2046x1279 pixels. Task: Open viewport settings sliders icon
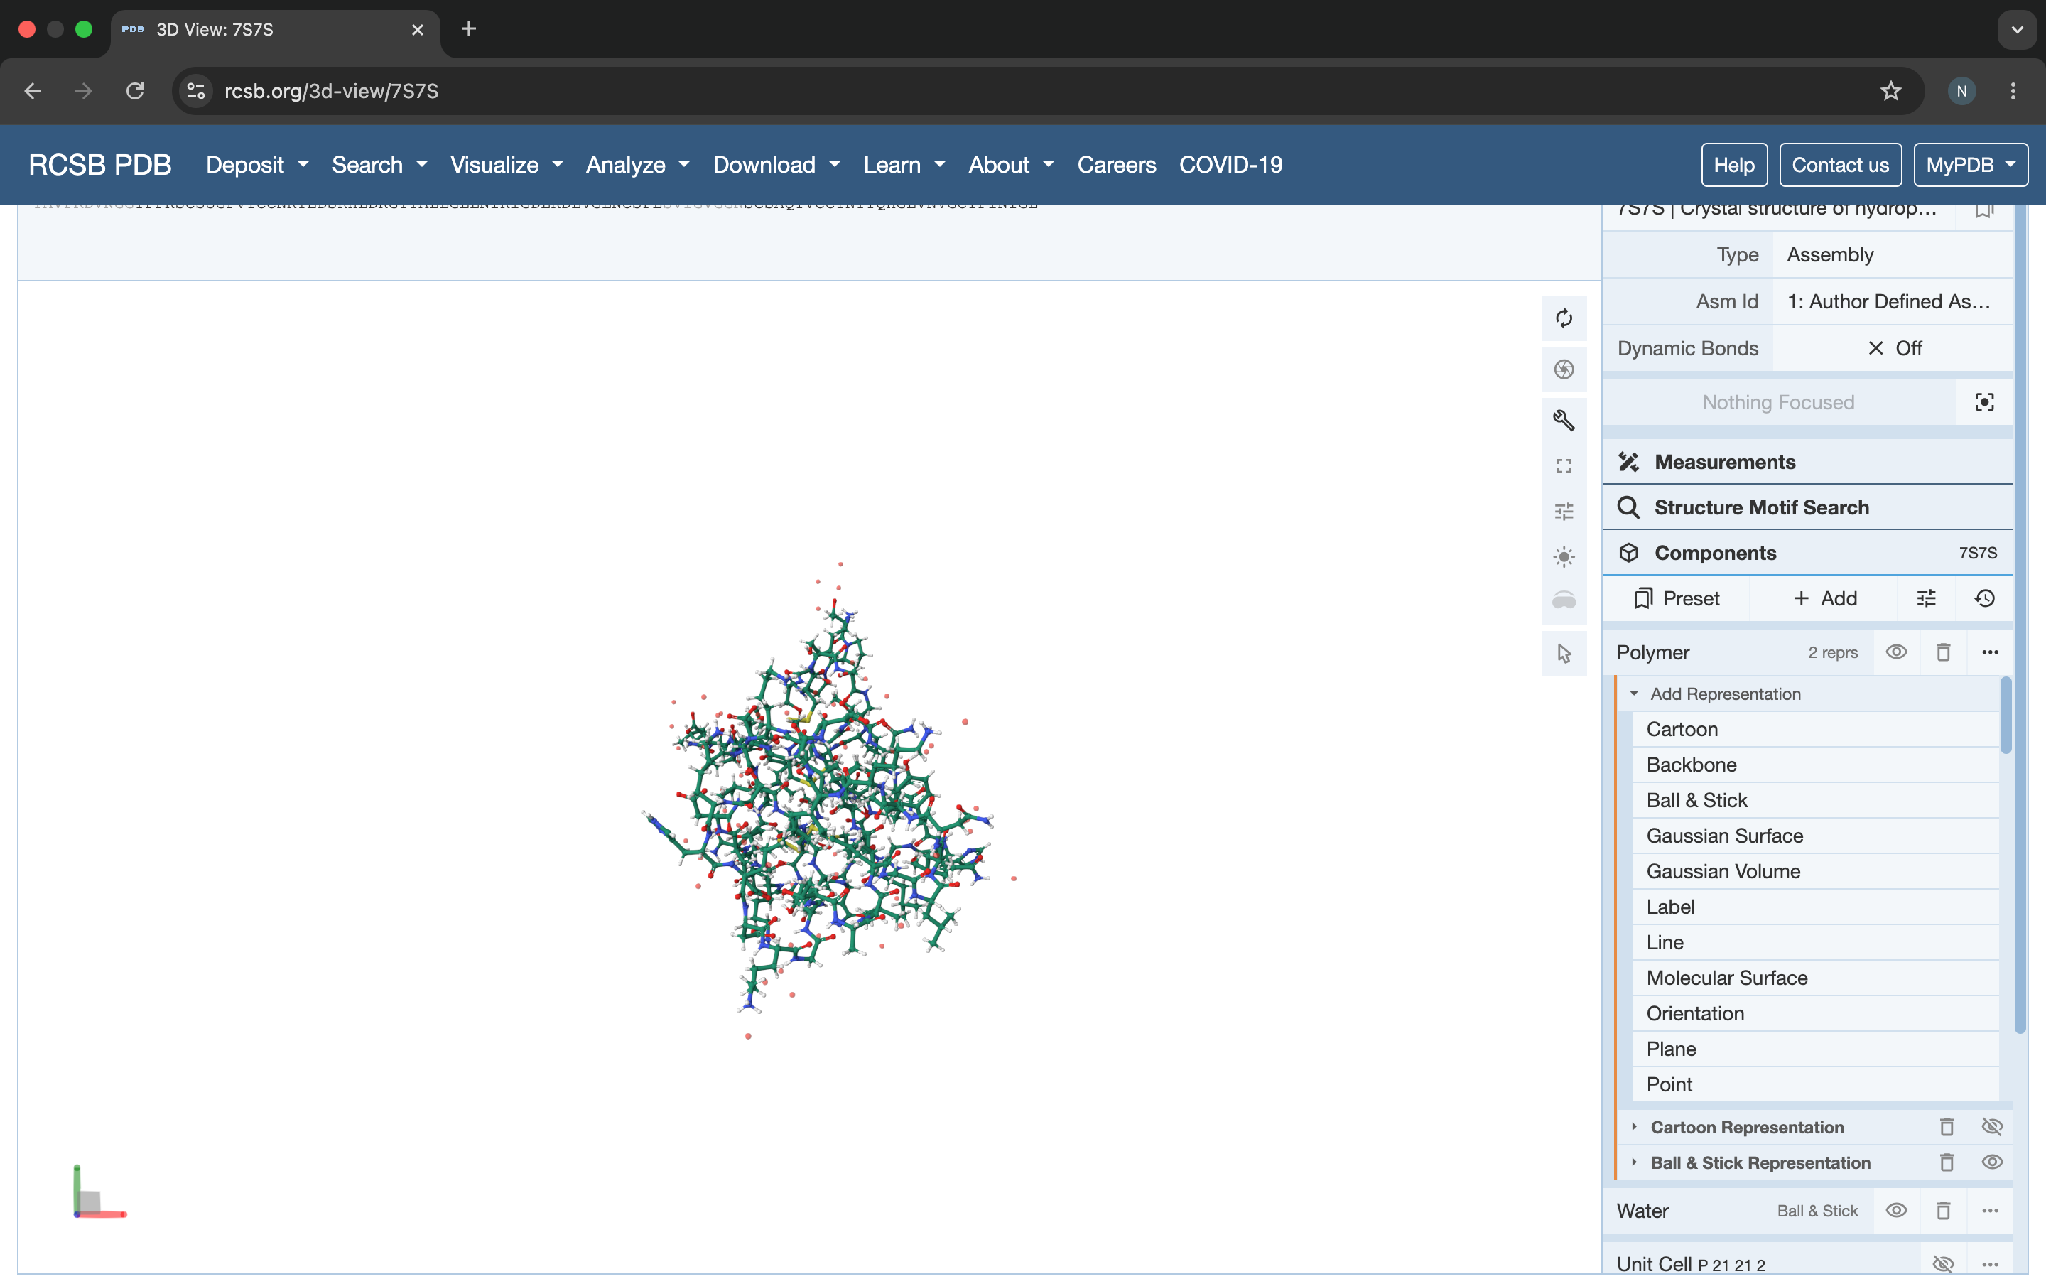[x=1563, y=511]
